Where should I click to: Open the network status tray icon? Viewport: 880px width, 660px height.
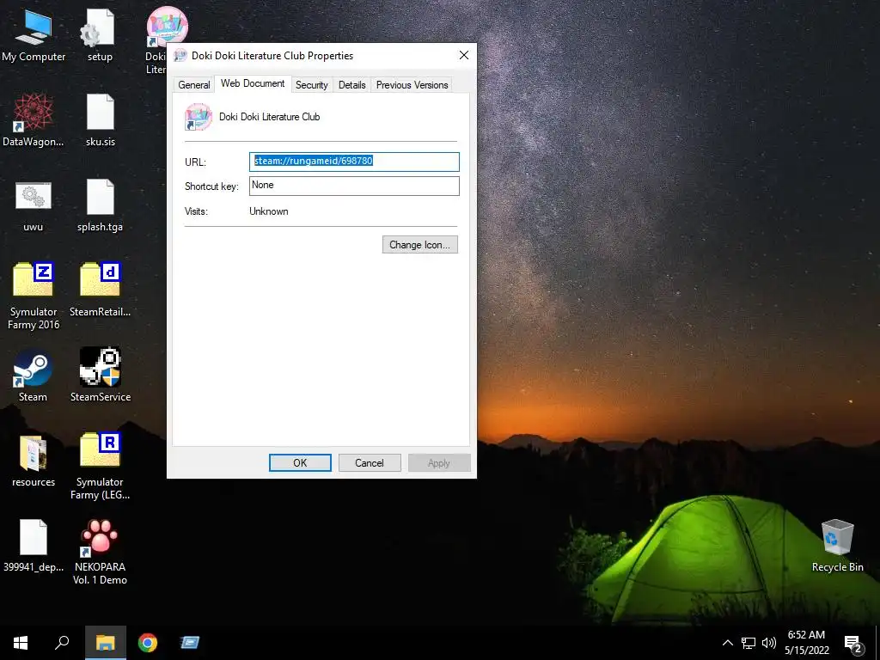pos(749,643)
